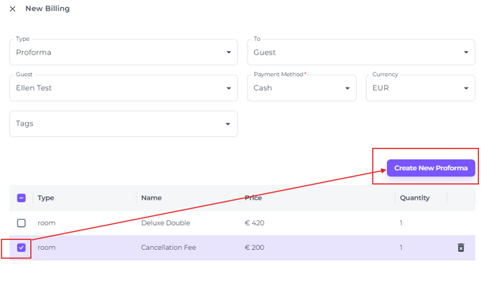Sort by the Type column header
This screenshot has height=290, width=481.
46,198
